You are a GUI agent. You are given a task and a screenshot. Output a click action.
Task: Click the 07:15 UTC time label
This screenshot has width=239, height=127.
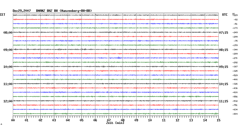[x=224, y=33]
